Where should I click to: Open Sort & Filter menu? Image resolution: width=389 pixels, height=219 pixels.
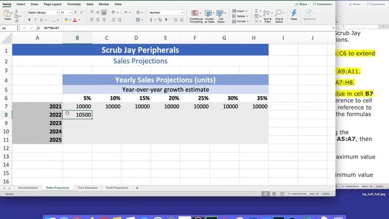[x=267, y=16]
